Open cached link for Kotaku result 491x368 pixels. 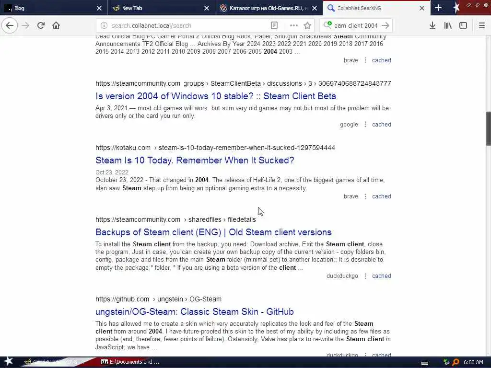tap(381, 196)
